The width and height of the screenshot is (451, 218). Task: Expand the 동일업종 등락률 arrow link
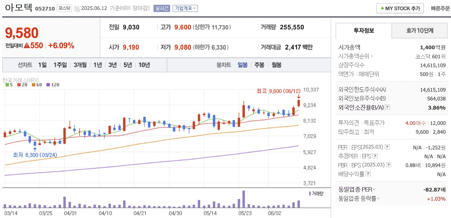tap(379, 198)
